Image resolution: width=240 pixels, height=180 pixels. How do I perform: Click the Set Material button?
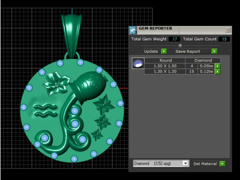(205, 163)
